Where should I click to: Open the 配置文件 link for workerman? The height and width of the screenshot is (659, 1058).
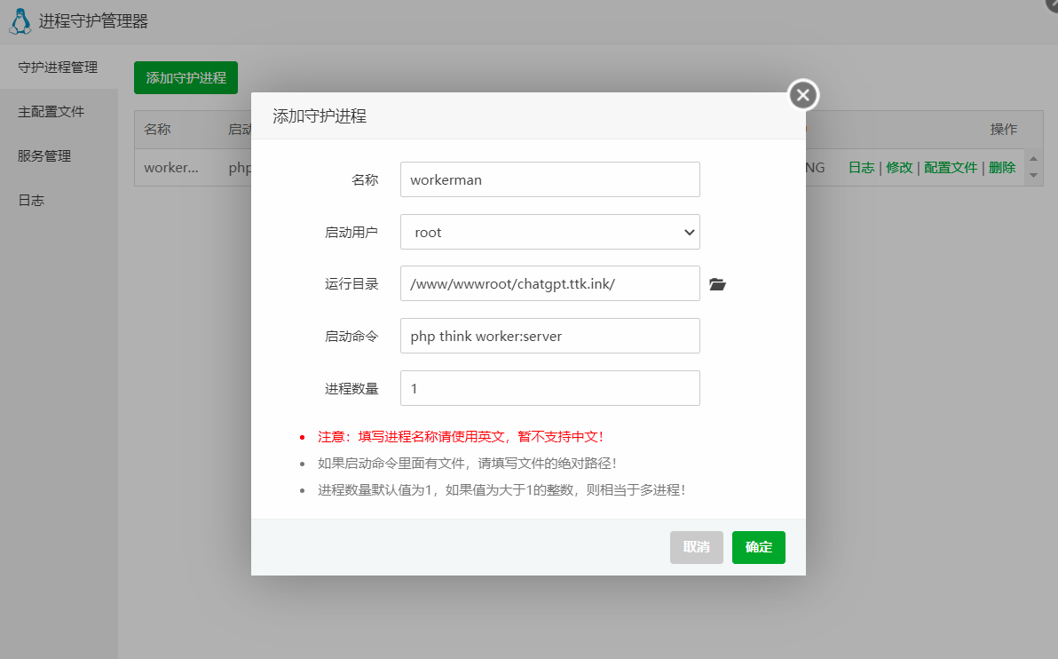[x=950, y=167]
